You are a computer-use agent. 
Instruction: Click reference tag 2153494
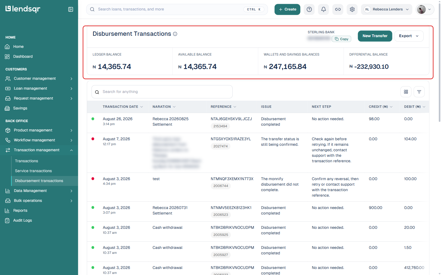pos(220,126)
